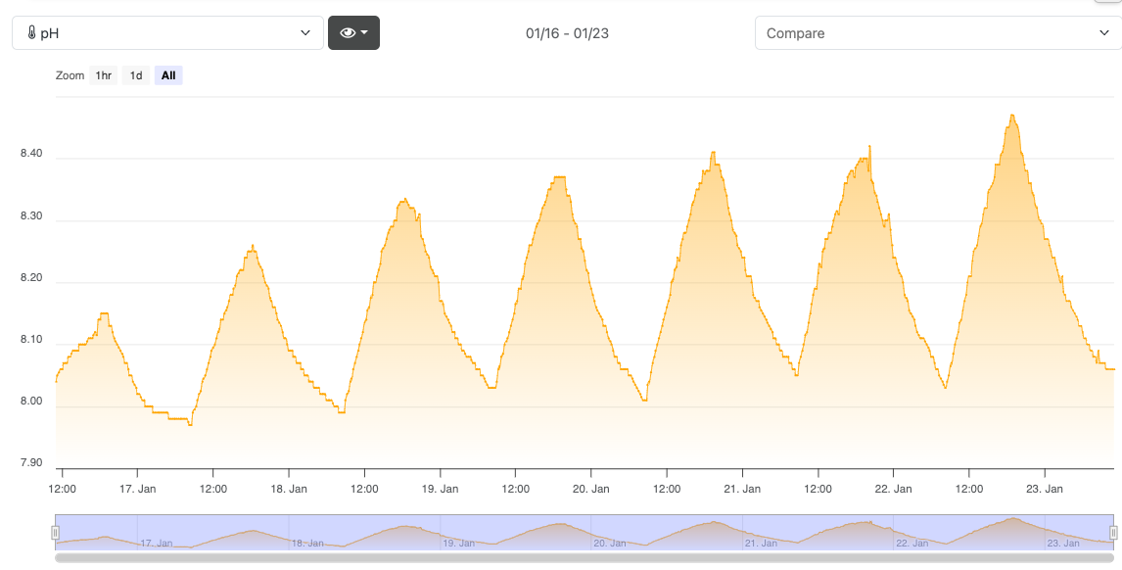Click the 19. Jan x-axis label
Screen dimensions: 1122x570
coord(440,489)
